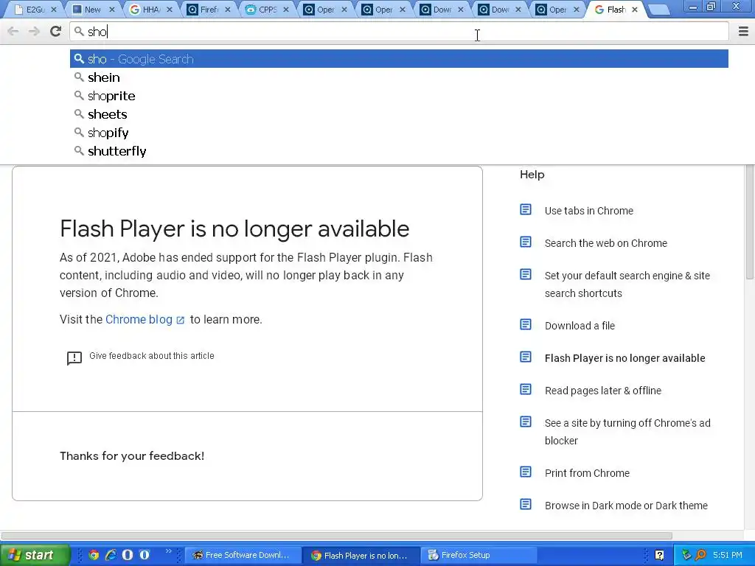Screen dimensions: 755x566
Task: Open 'Use tabs in Chrome' help article
Action: point(589,211)
